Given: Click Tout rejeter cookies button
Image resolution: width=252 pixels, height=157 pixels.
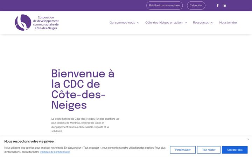Looking at the screenshot, I should click(209, 150).
